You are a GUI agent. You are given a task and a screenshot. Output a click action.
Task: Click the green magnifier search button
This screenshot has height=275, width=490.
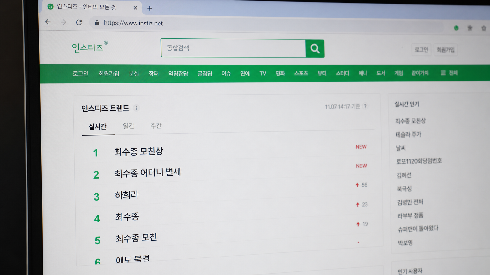[x=315, y=48]
